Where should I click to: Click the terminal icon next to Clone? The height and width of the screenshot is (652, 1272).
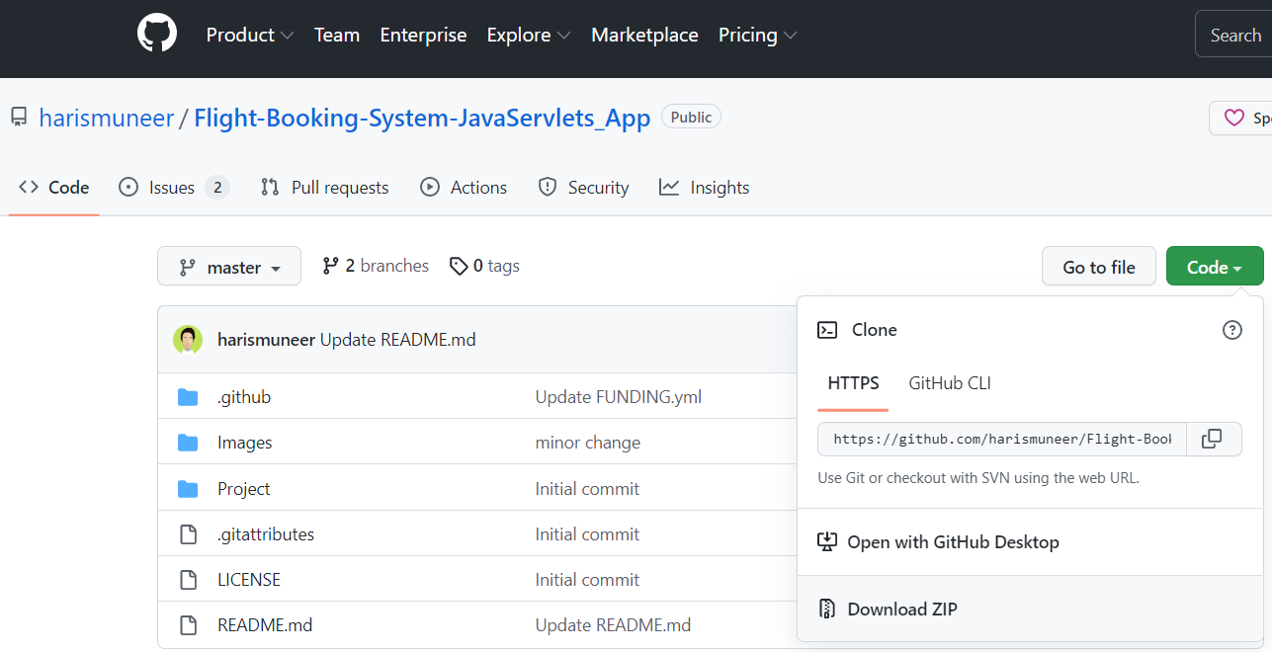(827, 330)
